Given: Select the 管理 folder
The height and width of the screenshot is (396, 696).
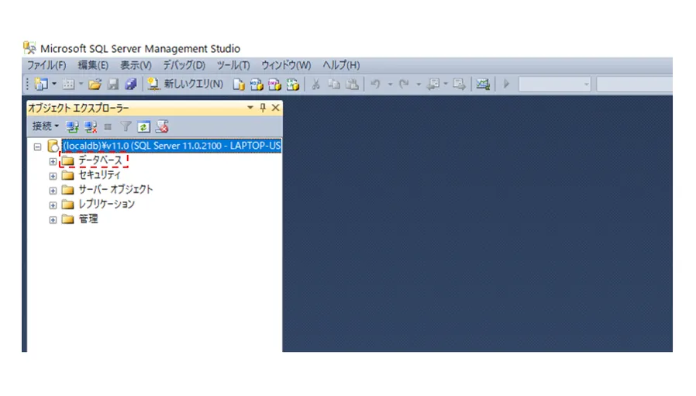Looking at the screenshot, I should 88,219.
